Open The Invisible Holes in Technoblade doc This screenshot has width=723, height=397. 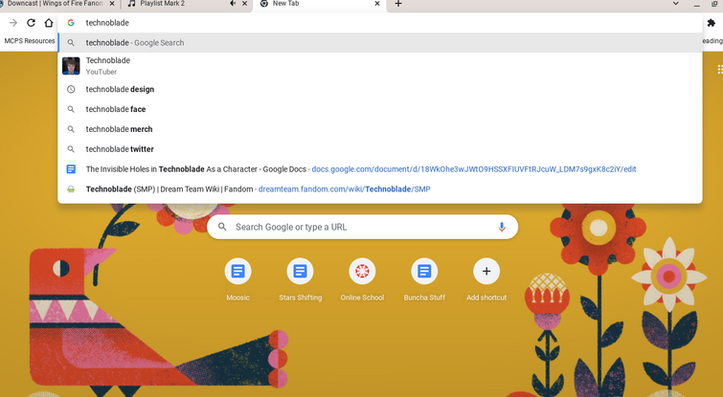coord(380,169)
